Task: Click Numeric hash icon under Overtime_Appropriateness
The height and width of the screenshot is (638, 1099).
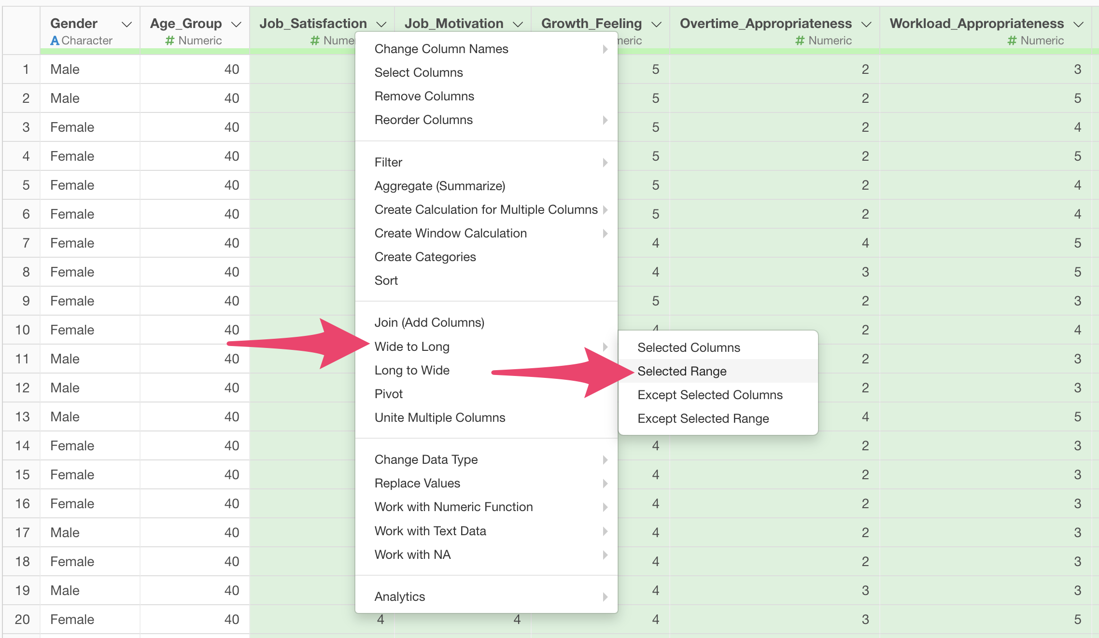Action: point(800,41)
